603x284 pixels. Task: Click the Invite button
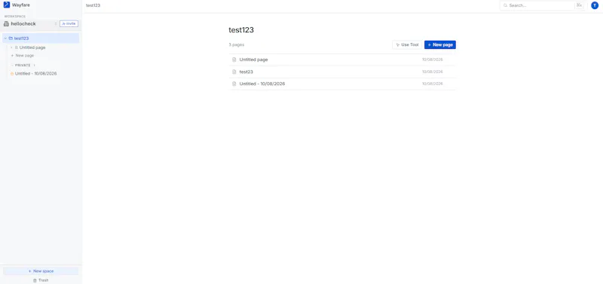[69, 24]
